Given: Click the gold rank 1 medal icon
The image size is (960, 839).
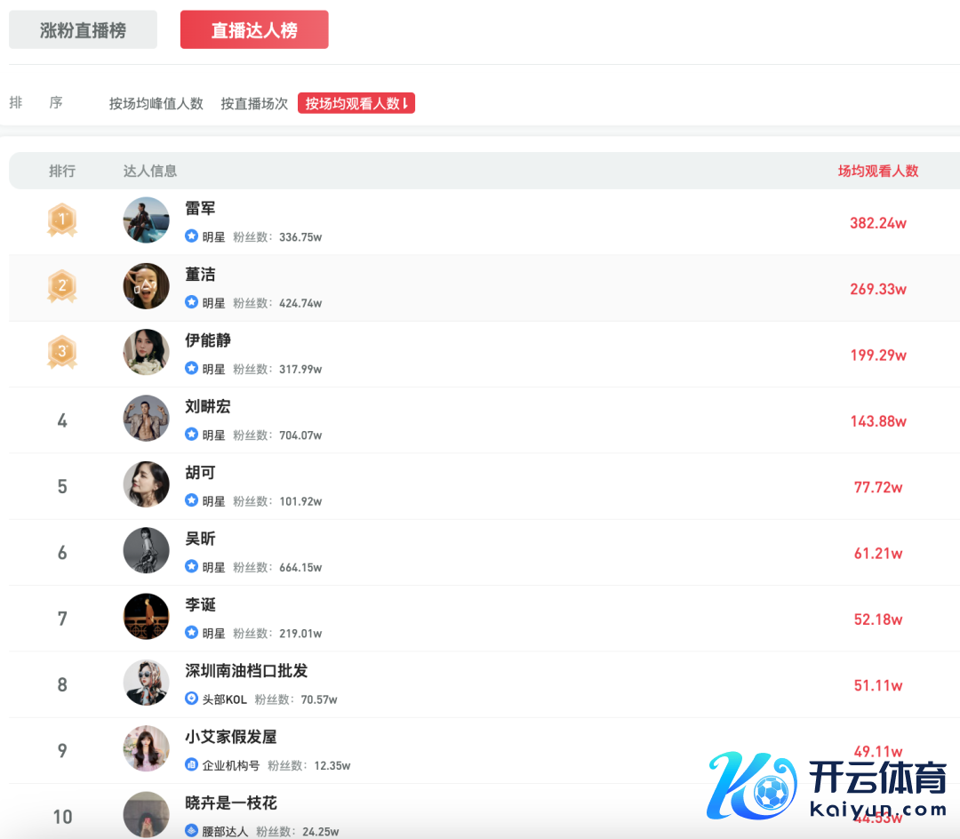Looking at the screenshot, I should coord(62,220).
